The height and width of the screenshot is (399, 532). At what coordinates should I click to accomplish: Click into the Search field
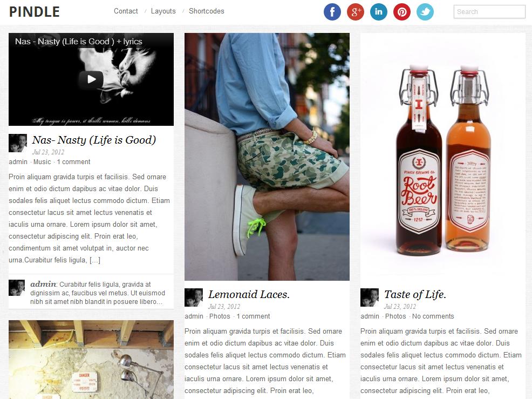click(489, 11)
